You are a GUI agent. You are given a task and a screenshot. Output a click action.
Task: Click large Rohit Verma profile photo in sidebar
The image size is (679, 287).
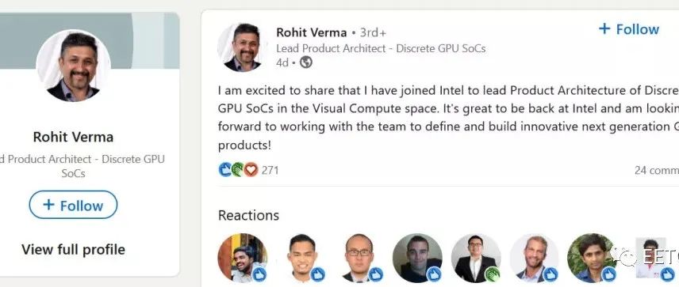[x=73, y=66]
